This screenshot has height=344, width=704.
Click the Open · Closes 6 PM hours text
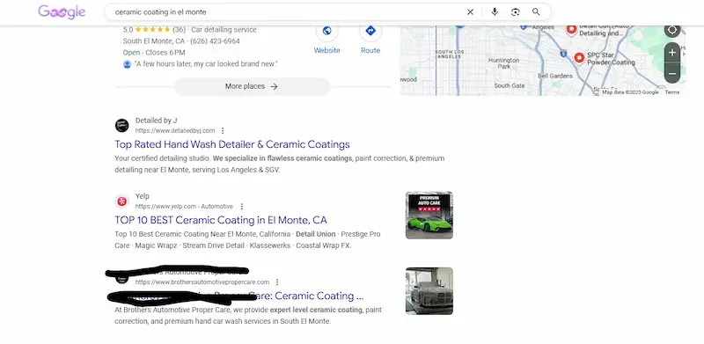[x=154, y=53]
